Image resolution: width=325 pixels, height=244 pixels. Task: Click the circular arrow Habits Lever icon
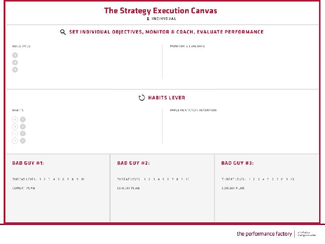141,98
